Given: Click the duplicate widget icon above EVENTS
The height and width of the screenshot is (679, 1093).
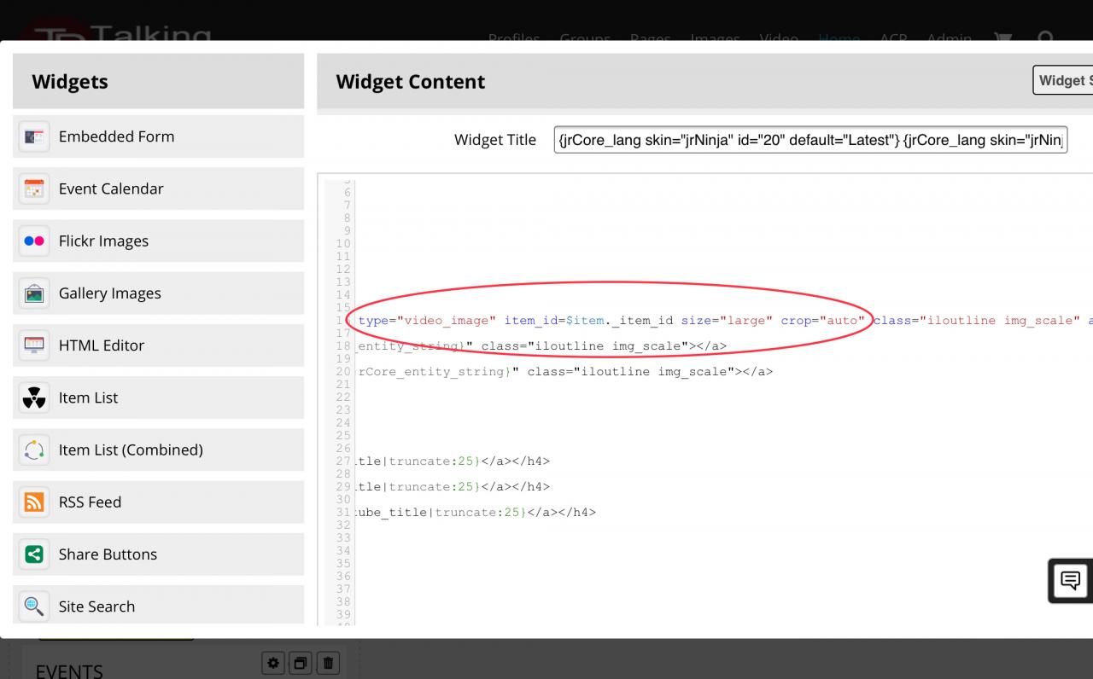Looking at the screenshot, I should tap(300, 663).
